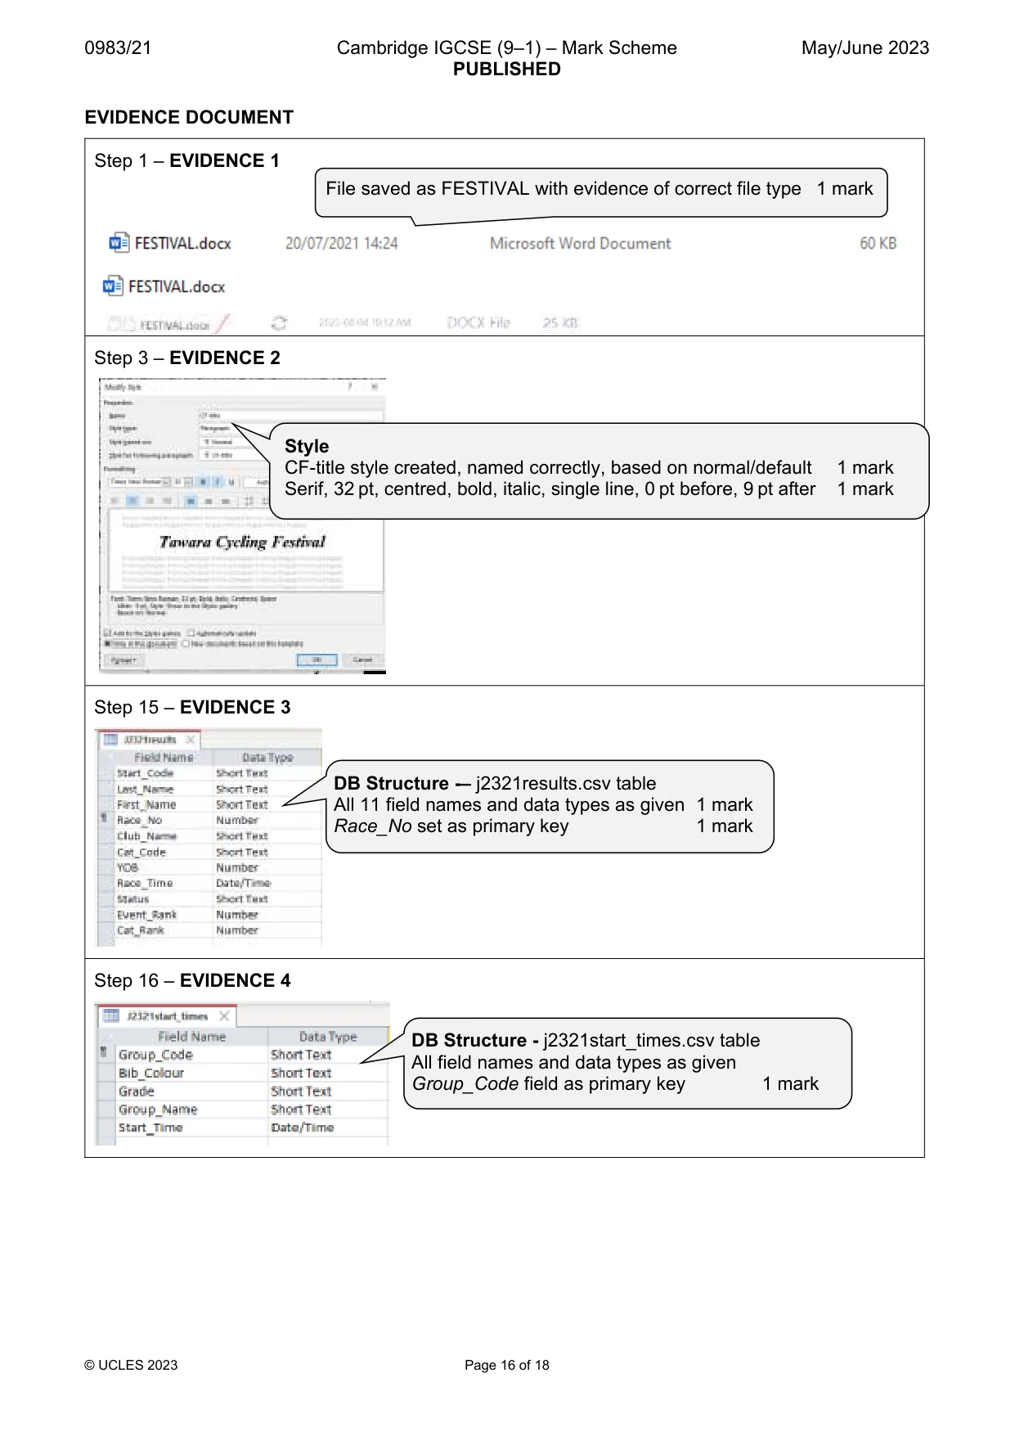
Task: Select the Group_Code field name
Action: [155, 1055]
